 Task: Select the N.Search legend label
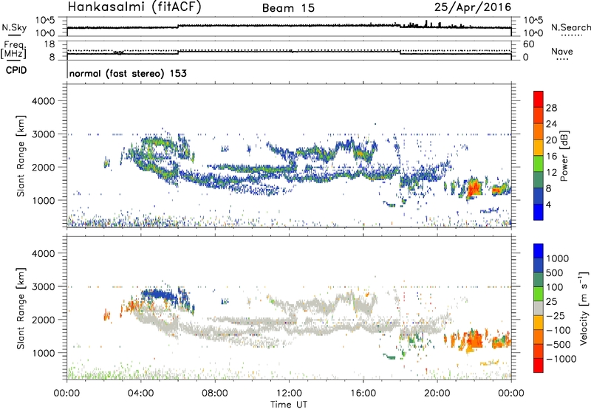pyautogui.click(x=570, y=27)
